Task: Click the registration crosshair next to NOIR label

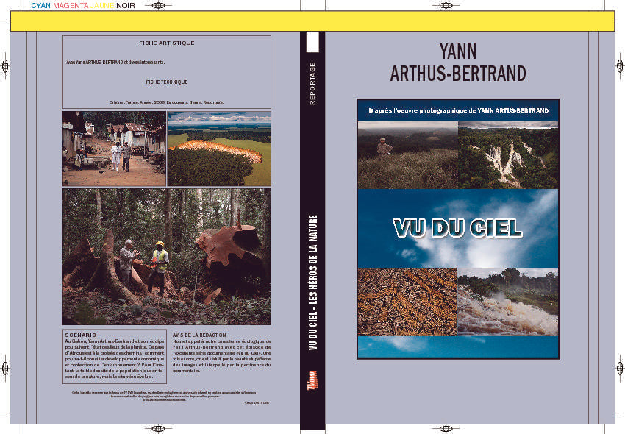Action: (x=158, y=6)
